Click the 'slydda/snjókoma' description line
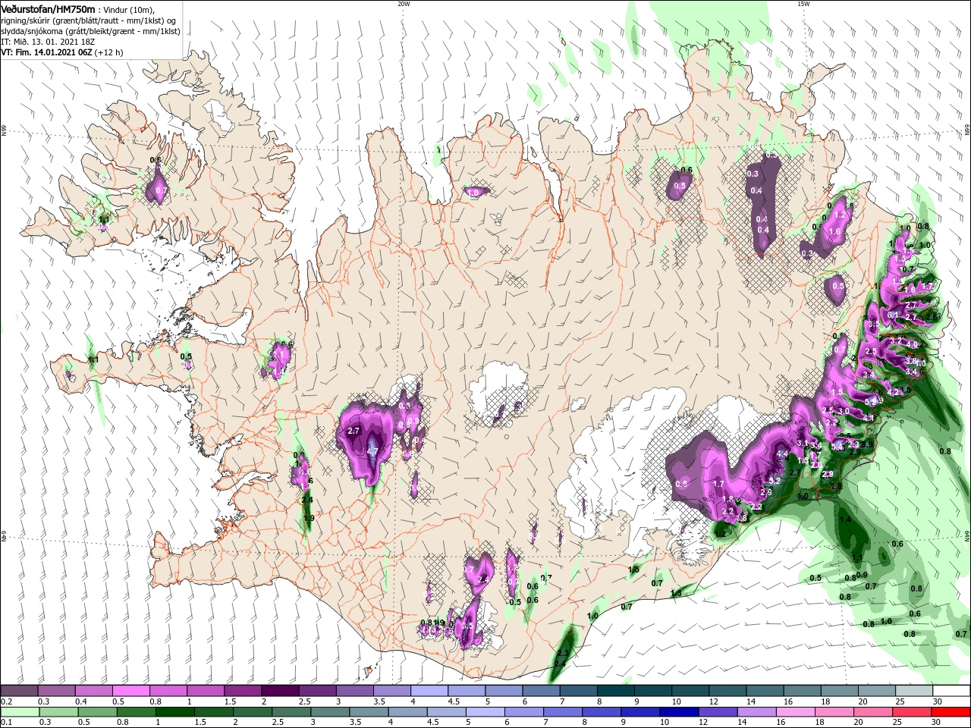 click(90, 31)
